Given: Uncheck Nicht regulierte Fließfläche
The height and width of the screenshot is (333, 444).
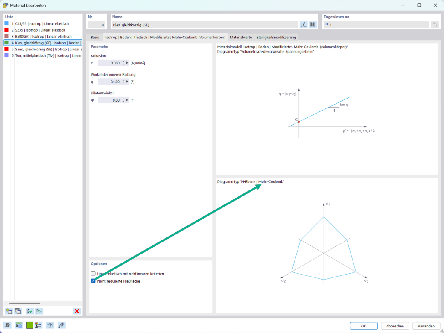Looking at the screenshot, I should pos(93,281).
